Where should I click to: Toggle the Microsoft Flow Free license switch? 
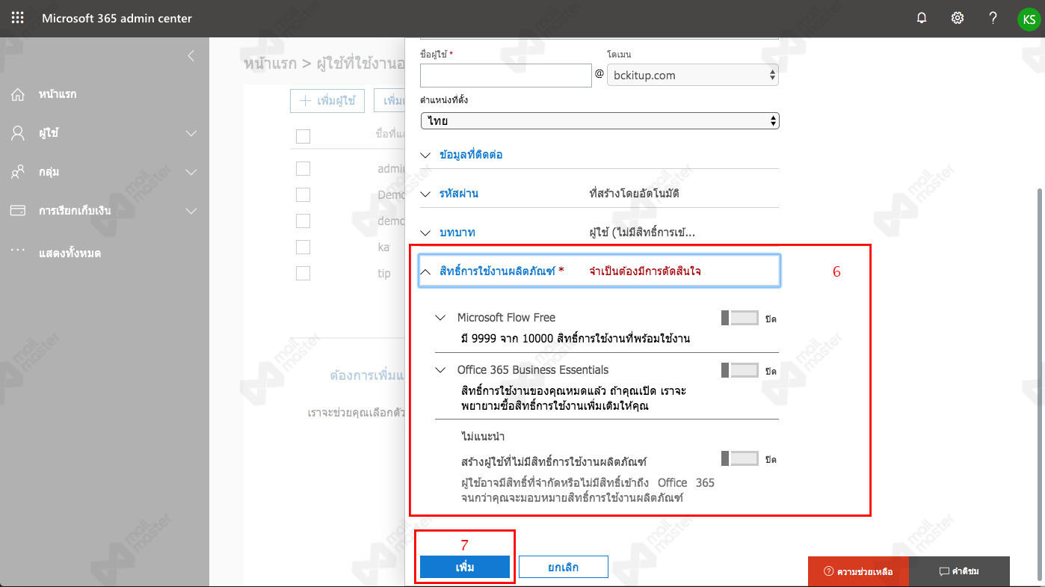click(739, 319)
